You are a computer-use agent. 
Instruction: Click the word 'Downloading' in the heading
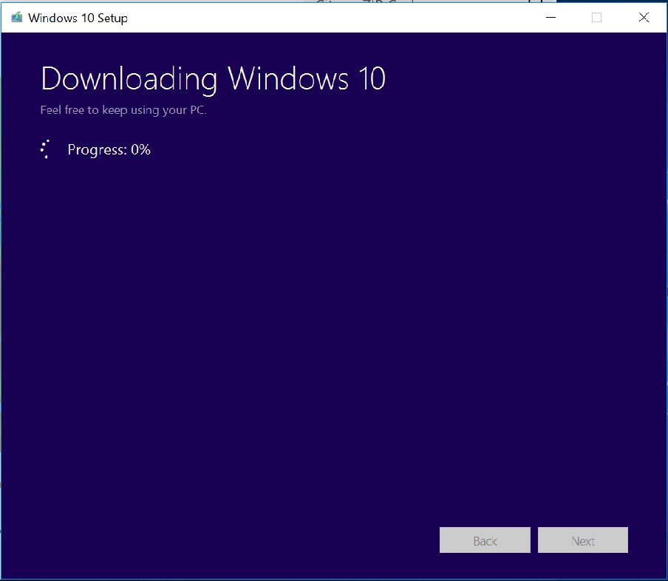(129, 79)
